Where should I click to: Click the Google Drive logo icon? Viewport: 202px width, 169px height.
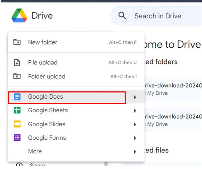(x=19, y=16)
